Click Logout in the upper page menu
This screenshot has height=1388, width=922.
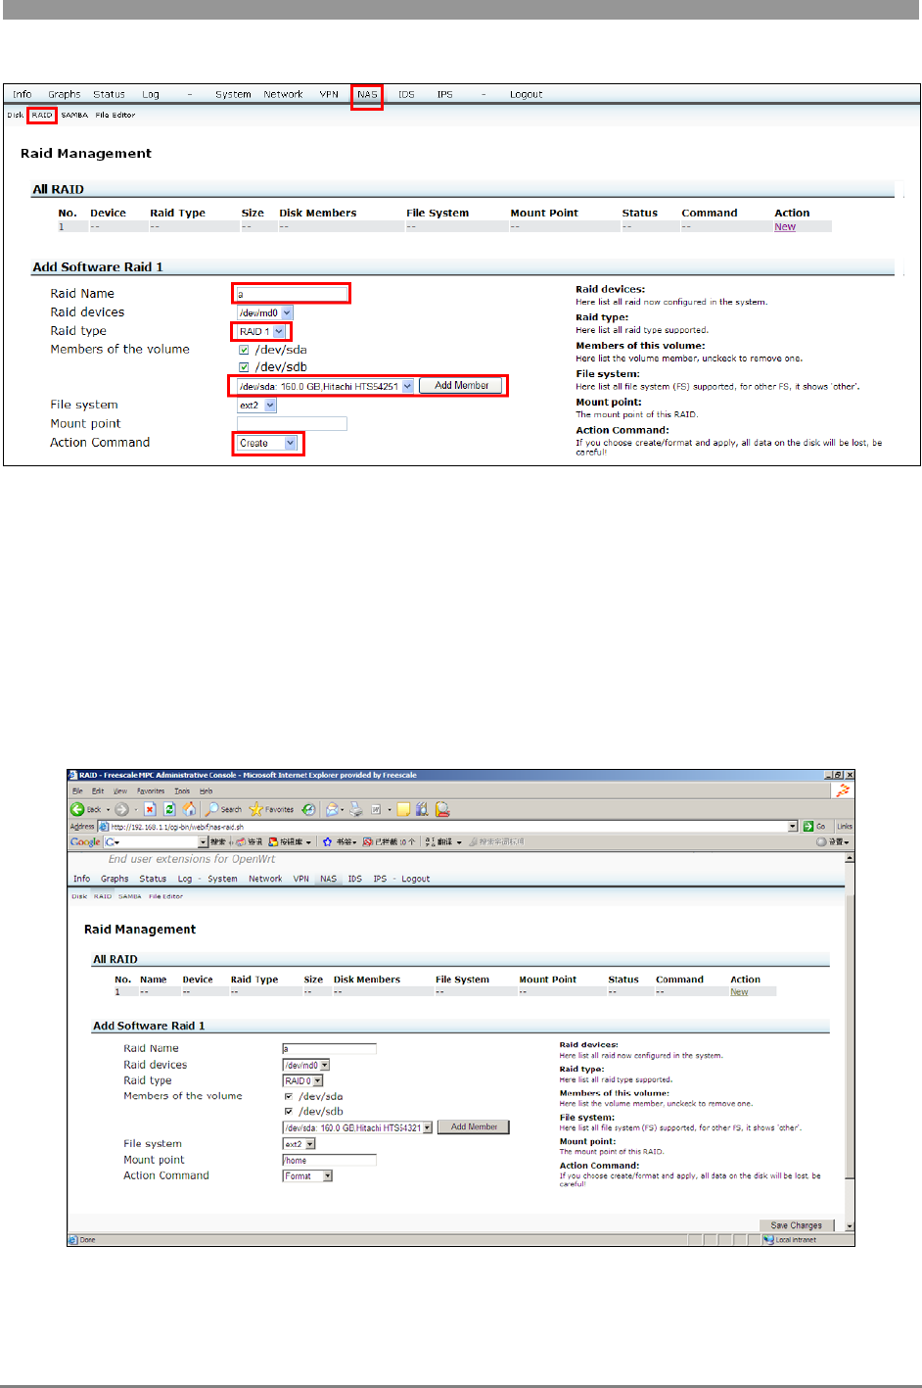coord(526,95)
